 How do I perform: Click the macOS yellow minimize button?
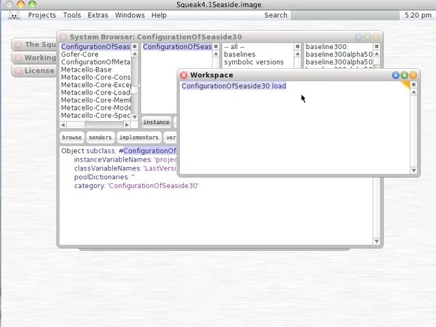(x=20, y=4)
